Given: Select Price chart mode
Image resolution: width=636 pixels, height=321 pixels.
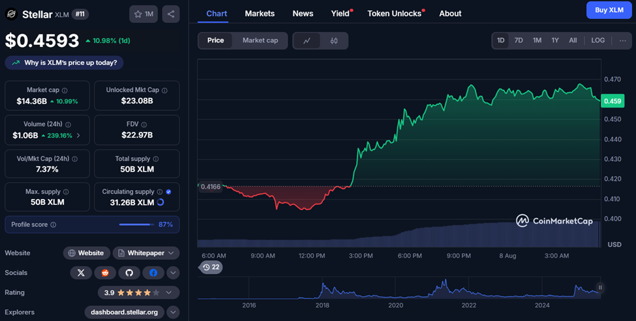Looking at the screenshot, I should (215, 40).
